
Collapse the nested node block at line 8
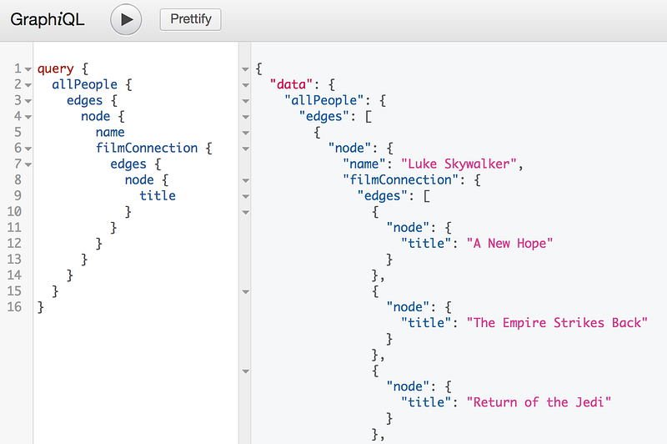click(28, 180)
